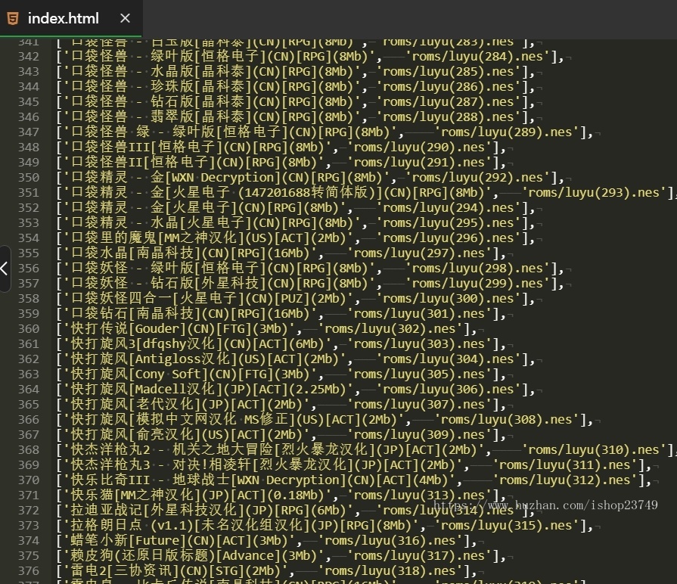Click text 'roms/luyu(284).nes'
The height and width of the screenshot is (584, 677).
(477, 57)
